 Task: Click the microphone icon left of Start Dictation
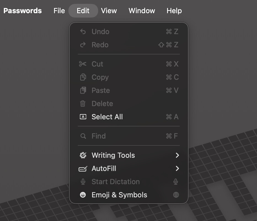(x=83, y=182)
